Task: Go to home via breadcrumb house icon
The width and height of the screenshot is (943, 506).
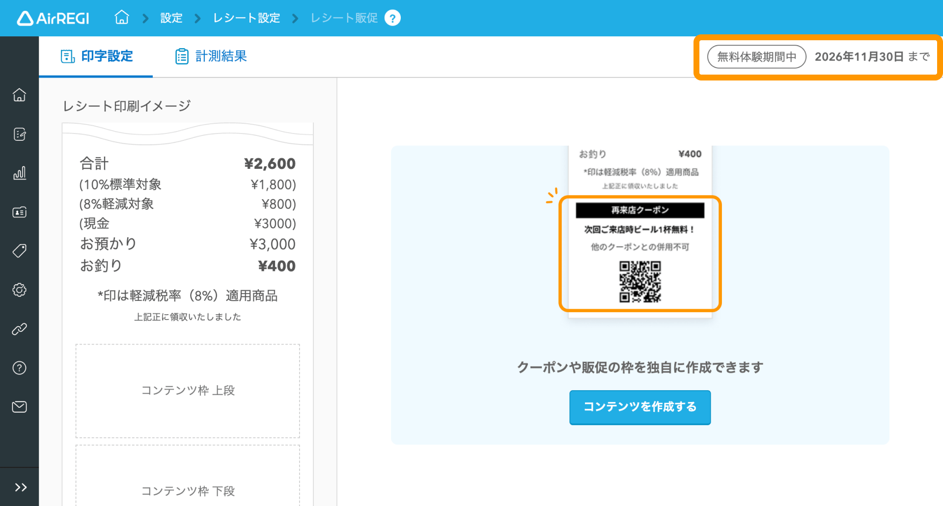Action: coord(122,18)
